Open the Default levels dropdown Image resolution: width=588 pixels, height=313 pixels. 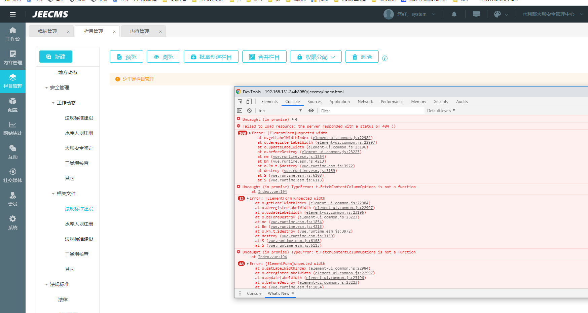(441, 111)
